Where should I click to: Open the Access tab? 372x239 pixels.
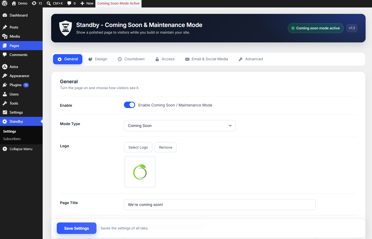pos(165,59)
